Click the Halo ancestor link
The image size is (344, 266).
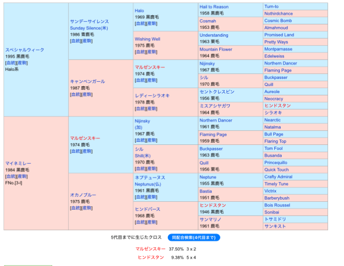[139, 11]
